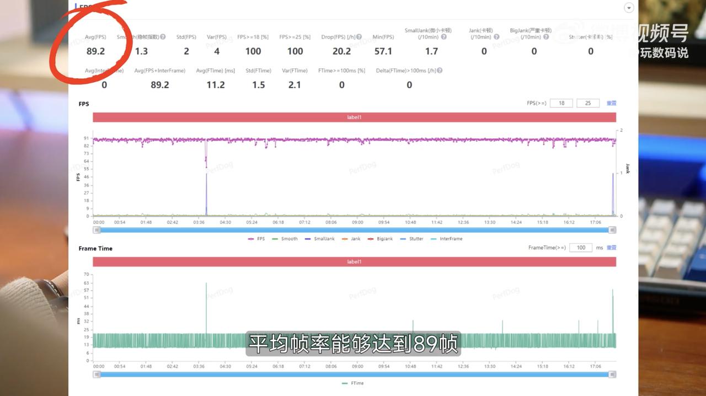
Task: Click right handle of Frame Time range slider
Action: tap(612, 374)
